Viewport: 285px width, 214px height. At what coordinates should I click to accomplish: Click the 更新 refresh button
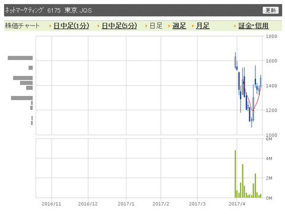270,10
